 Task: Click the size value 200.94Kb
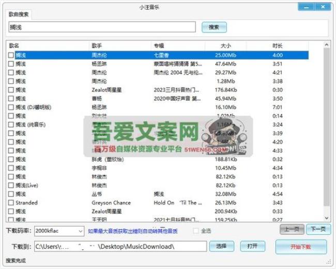tap(226, 212)
